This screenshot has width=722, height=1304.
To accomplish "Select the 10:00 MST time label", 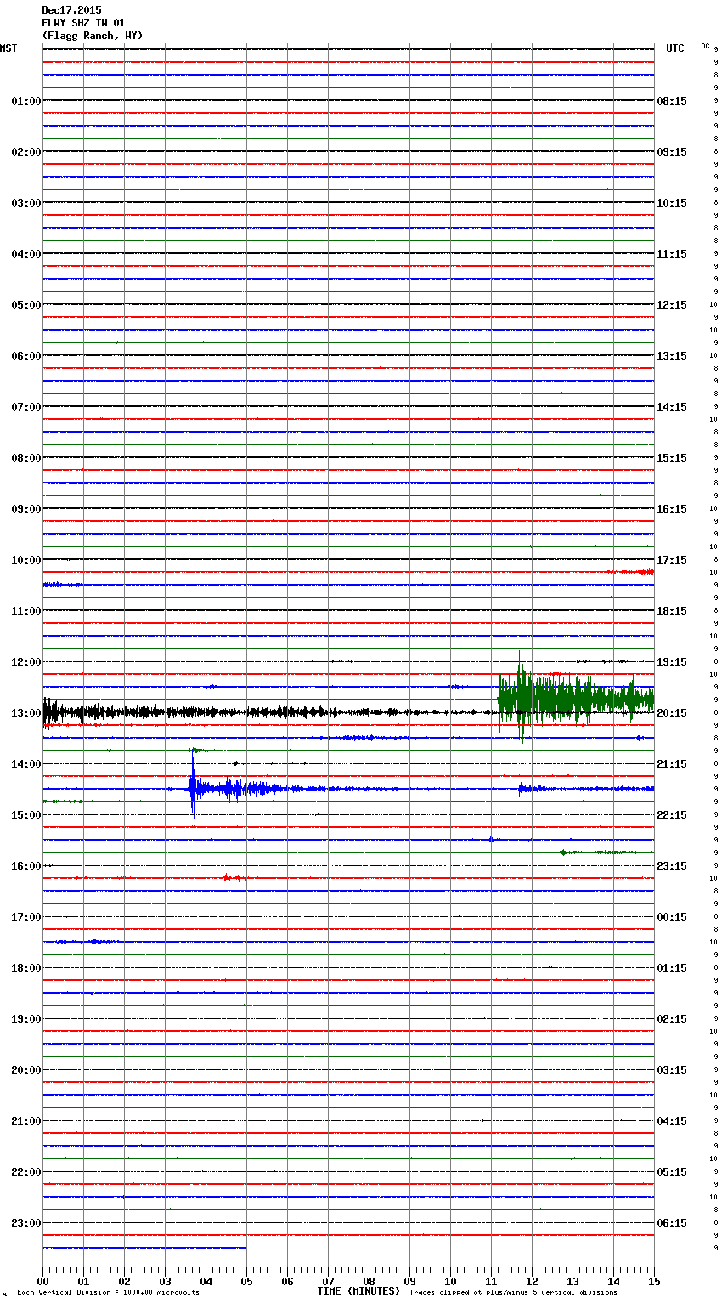I will 26,560.
